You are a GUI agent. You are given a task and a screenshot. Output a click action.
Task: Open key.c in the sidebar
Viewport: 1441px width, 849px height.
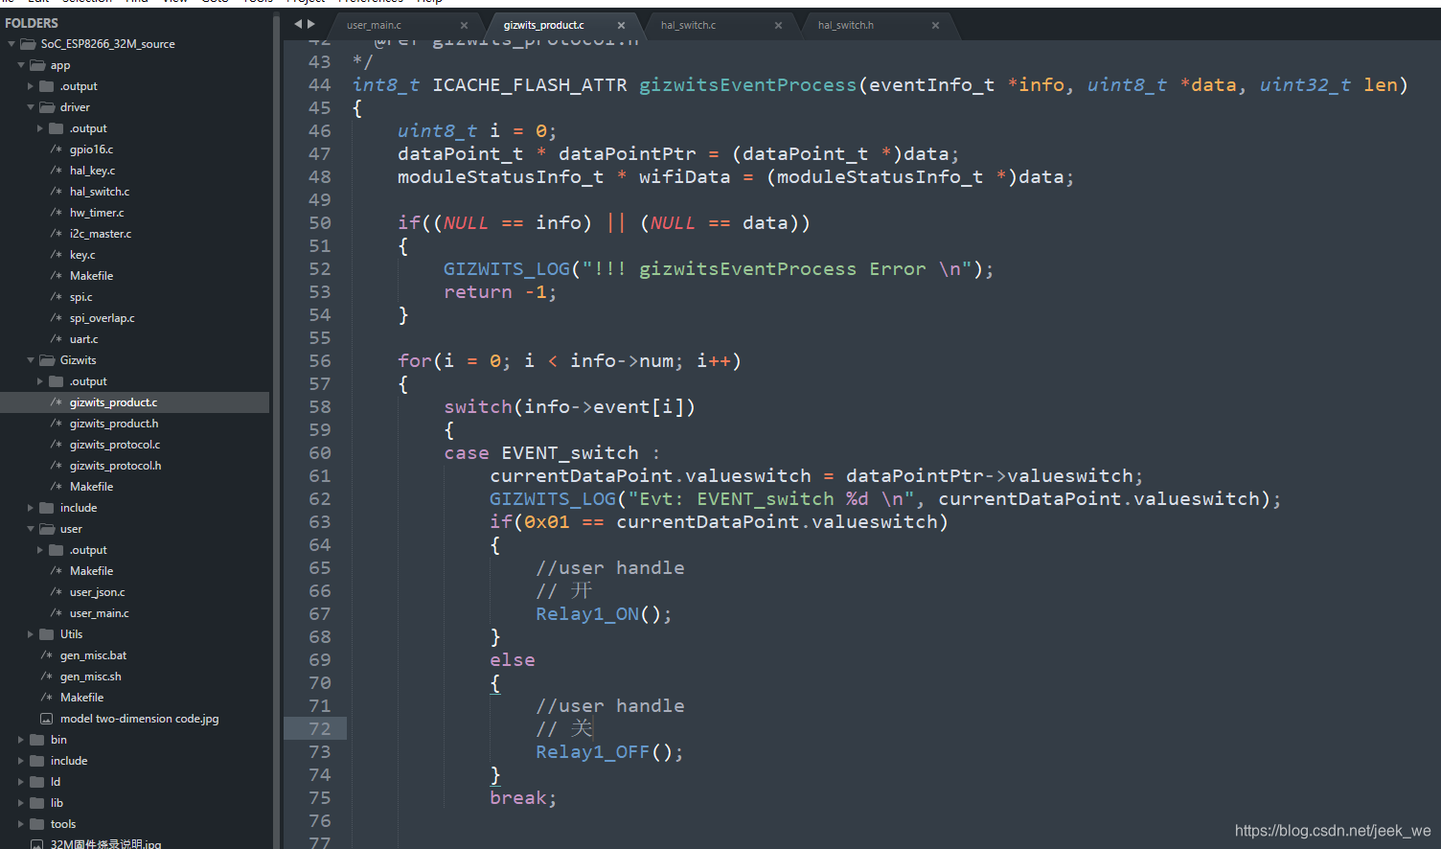[x=82, y=255]
